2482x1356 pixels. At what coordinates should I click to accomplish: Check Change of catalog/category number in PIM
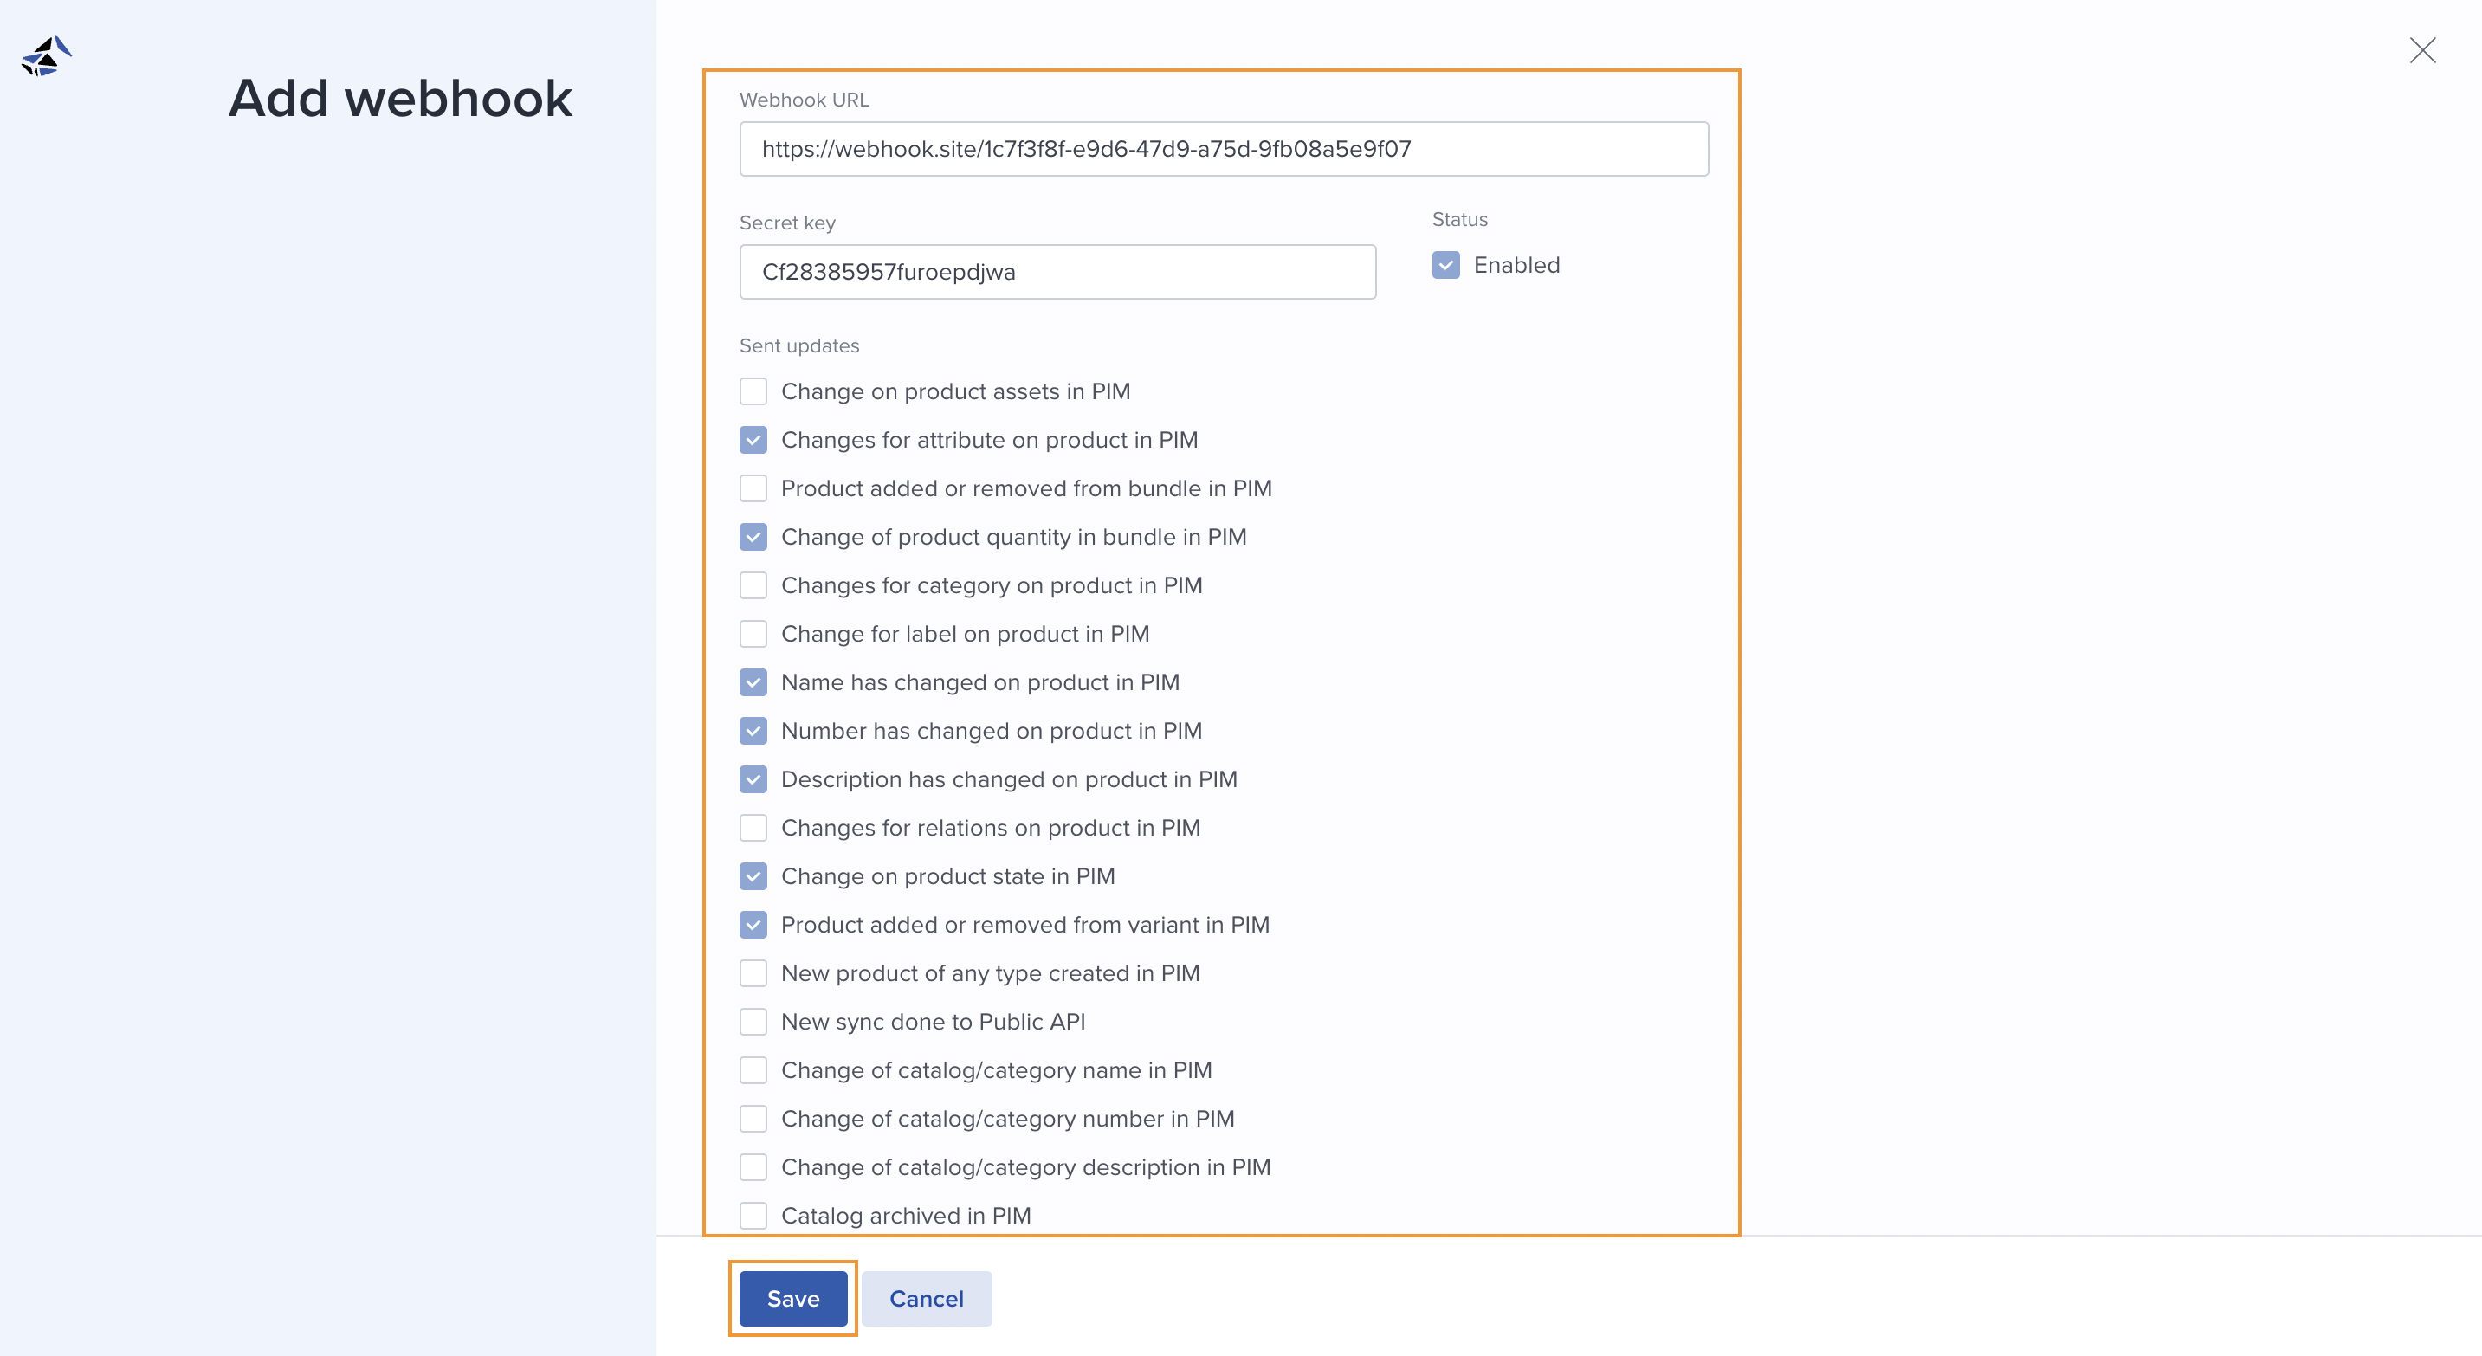click(x=753, y=1118)
